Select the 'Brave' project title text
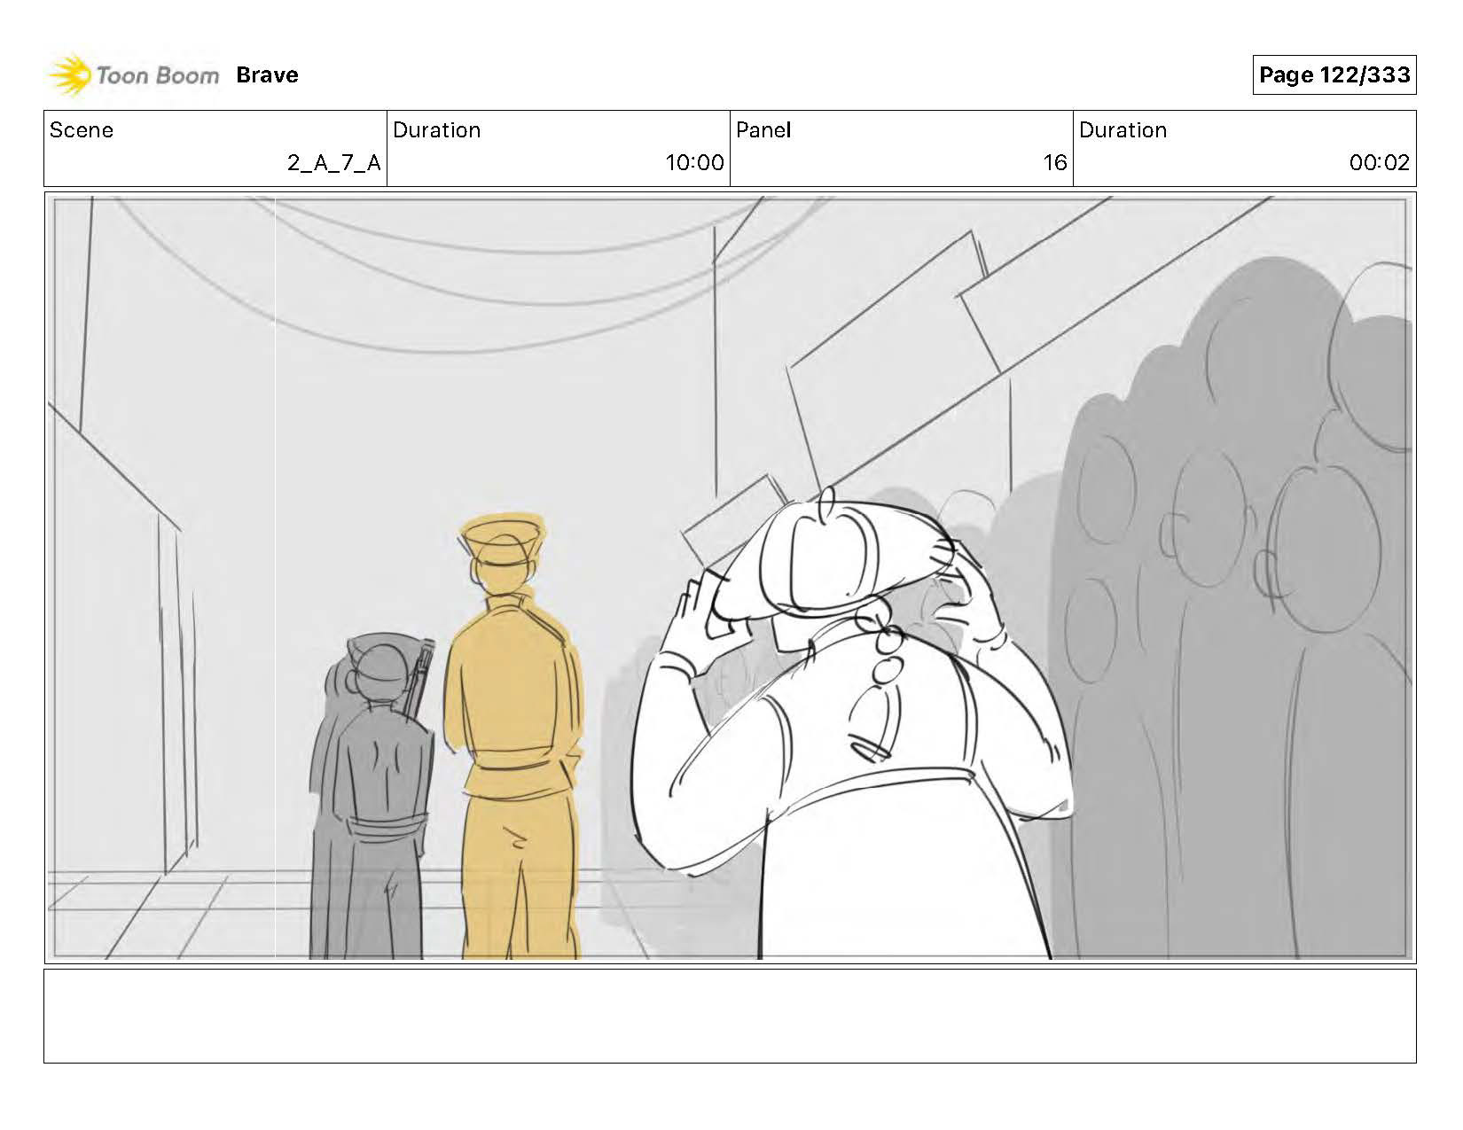The image size is (1463, 1130). coord(267,75)
